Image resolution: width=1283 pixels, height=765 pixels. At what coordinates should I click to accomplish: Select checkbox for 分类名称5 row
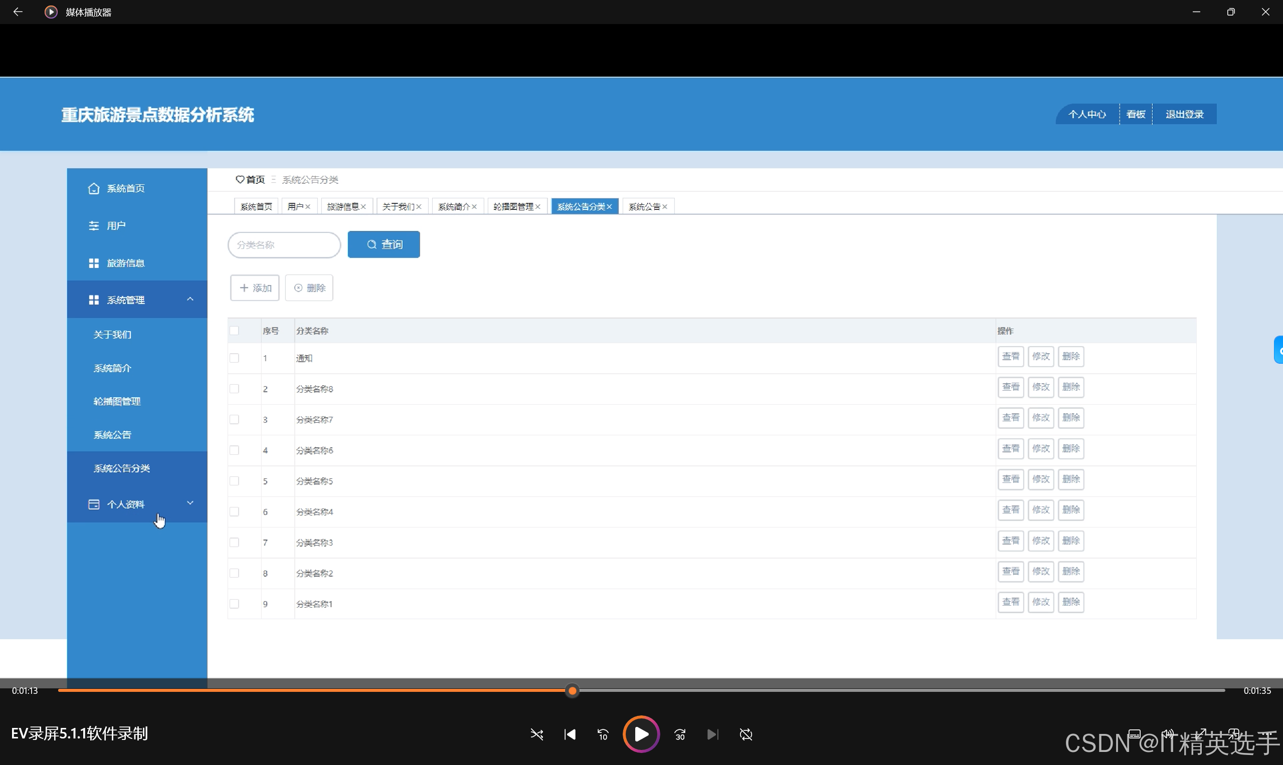(x=234, y=481)
